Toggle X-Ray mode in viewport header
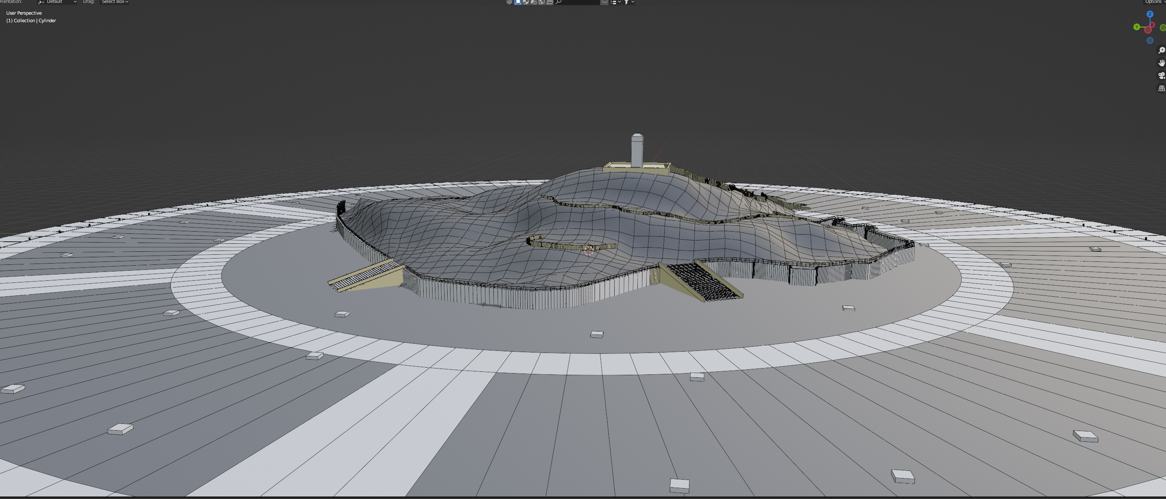 pos(510,2)
